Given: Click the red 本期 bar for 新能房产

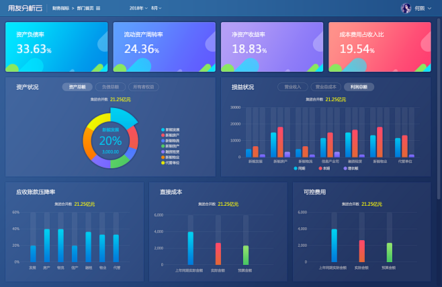Looking at the screenshot, I should [x=280, y=141].
